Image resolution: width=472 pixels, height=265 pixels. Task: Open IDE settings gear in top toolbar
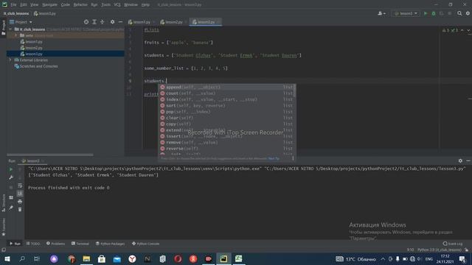coord(468,13)
